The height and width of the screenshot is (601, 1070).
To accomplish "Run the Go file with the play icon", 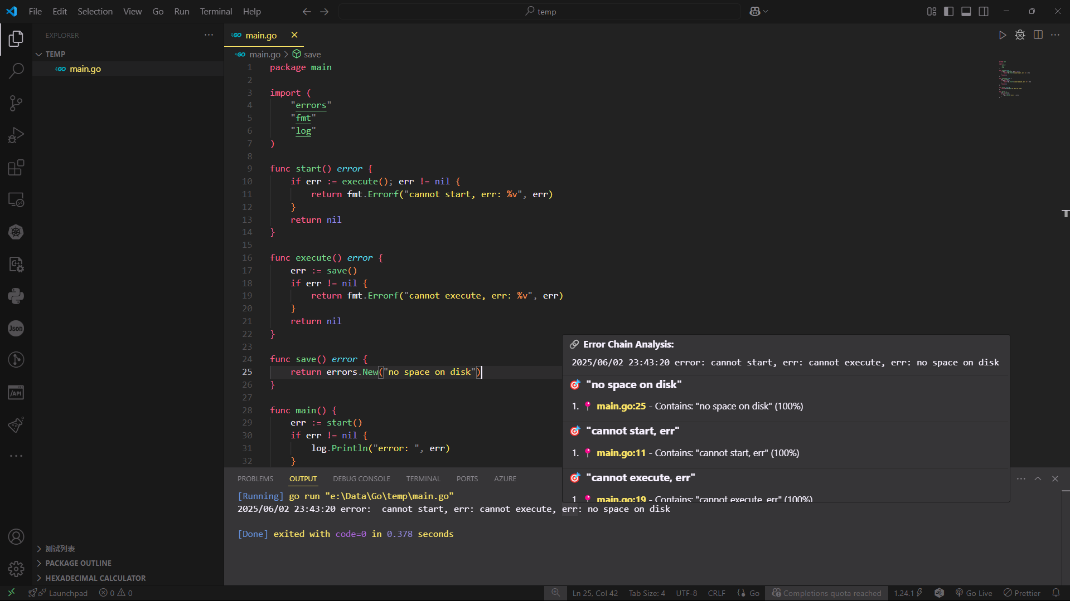I will click(x=1003, y=35).
